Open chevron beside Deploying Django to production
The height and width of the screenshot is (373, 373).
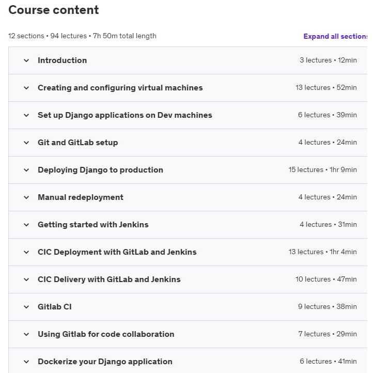[26, 170]
